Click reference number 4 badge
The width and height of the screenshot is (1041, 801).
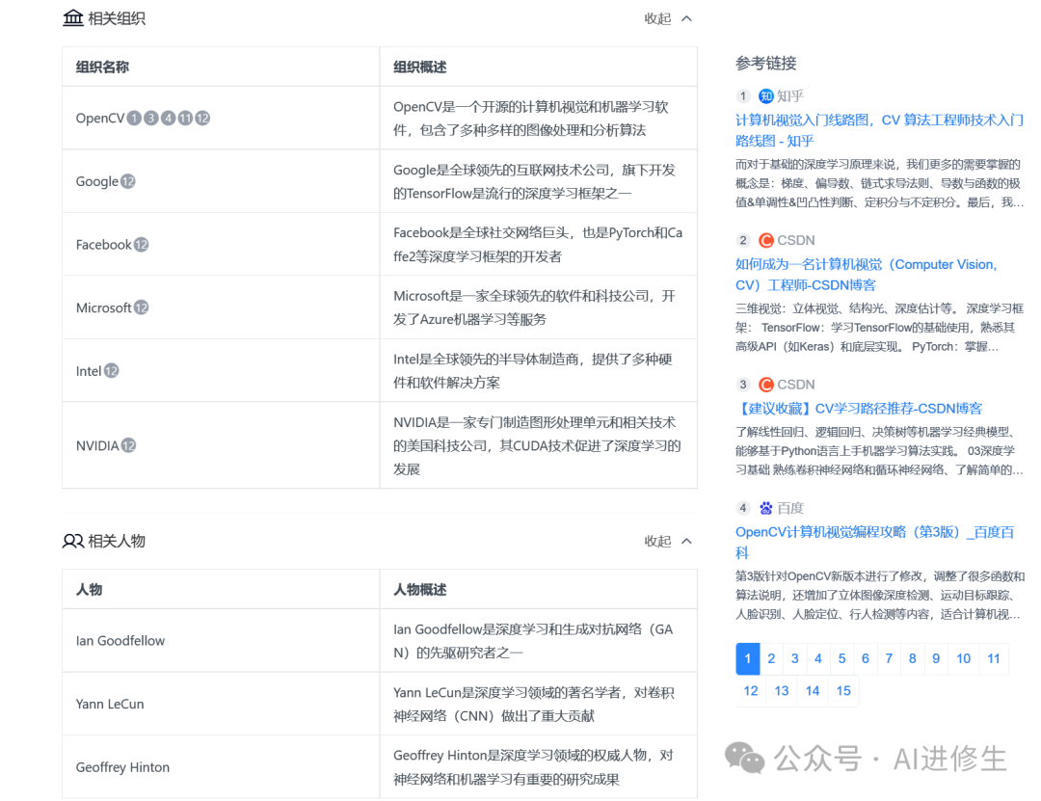pos(743,508)
